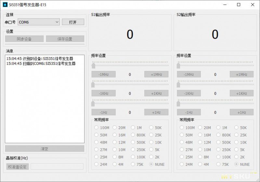This screenshot has width=260, height=182.
Task: Click the crystal calibration value input field
Action: click(57, 166)
